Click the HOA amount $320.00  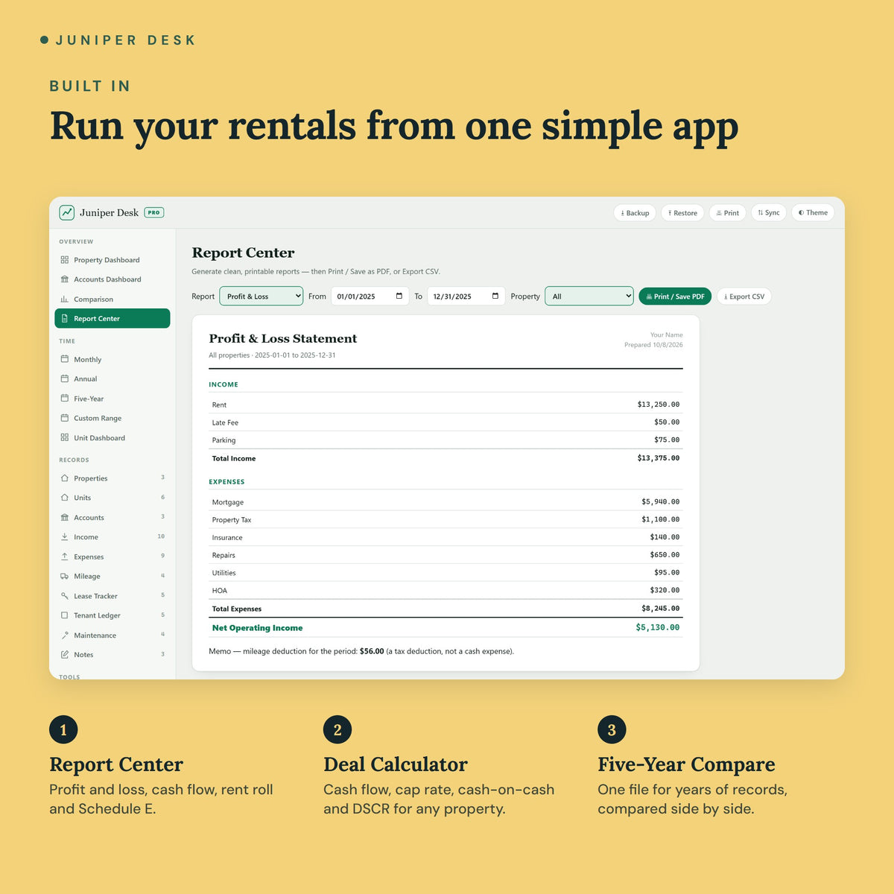click(665, 590)
